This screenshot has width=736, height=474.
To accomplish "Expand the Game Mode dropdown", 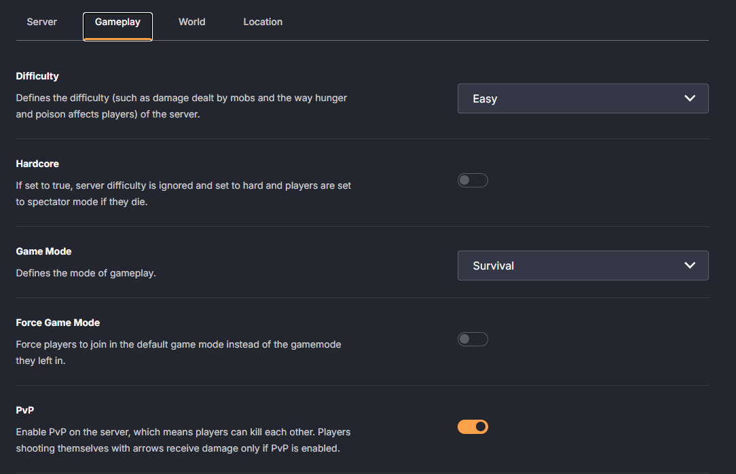I will click(x=583, y=266).
